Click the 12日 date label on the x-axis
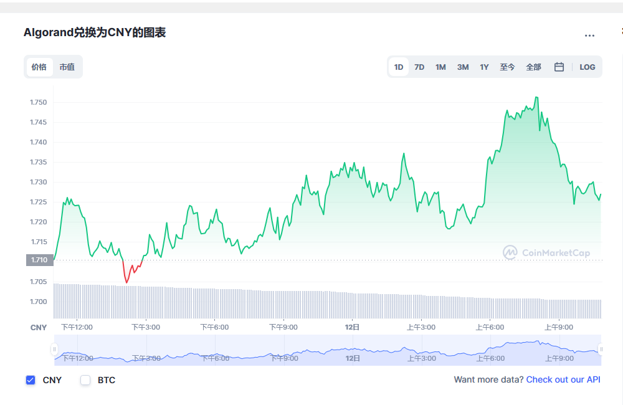 (x=352, y=327)
